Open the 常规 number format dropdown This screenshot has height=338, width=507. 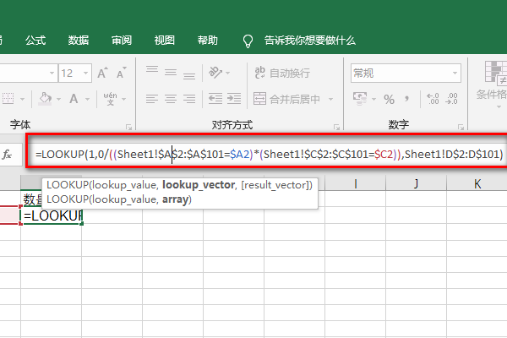pos(456,74)
